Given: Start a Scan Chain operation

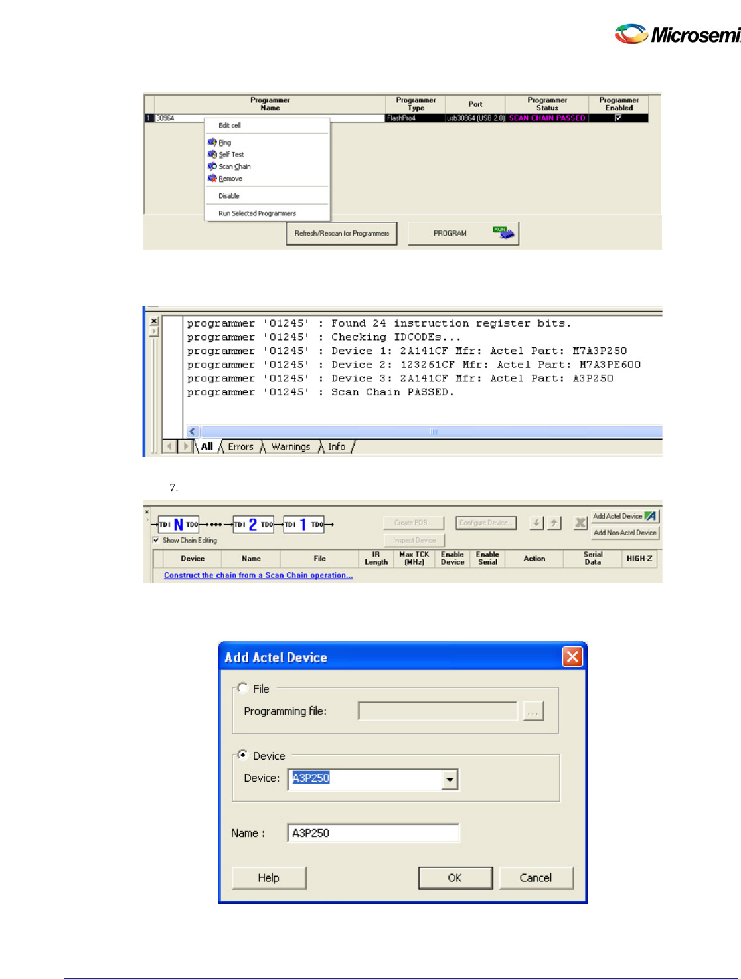Looking at the screenshot, I should pos(236,167).
